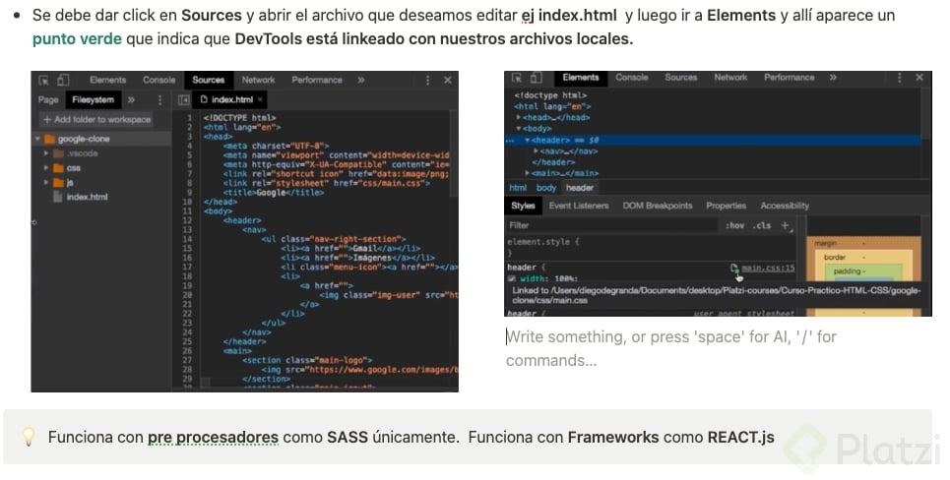
Task: Collapse the google-clone folder arrow
Action: (x=37, y=139)
